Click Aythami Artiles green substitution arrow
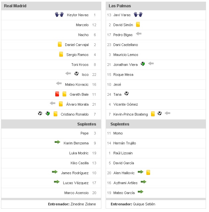Image resolution: width=209 pixels, height=212 pixels. pos(143,182)
